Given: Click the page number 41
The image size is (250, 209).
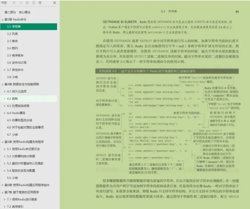Looking at the screenshot, I should (x=237, y=11).
